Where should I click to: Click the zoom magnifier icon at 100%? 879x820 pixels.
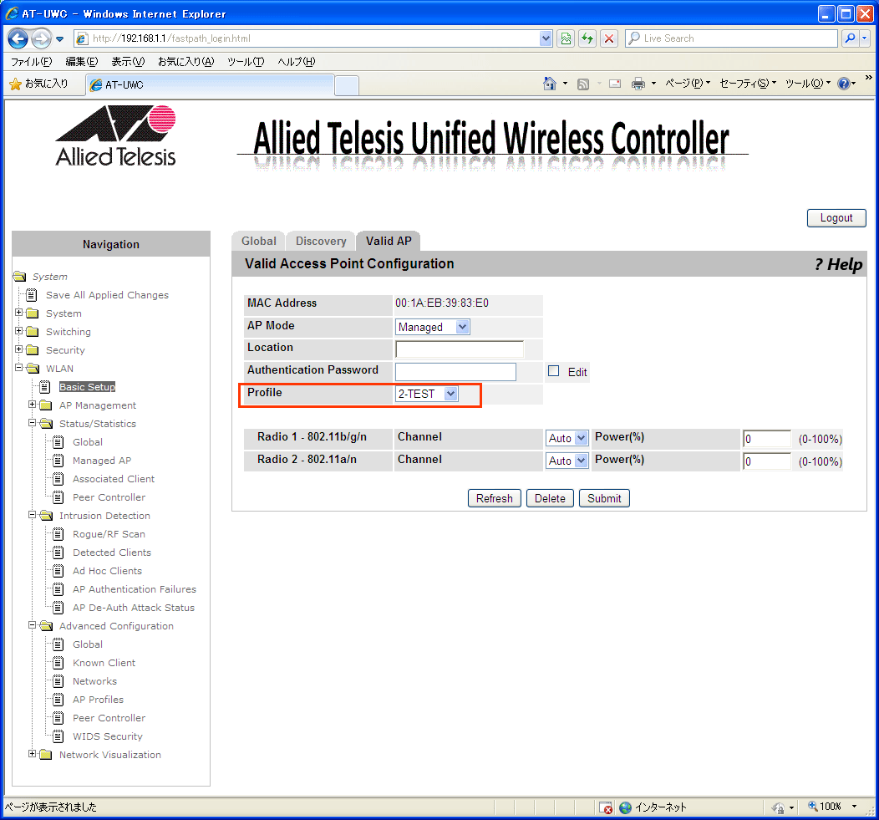click(x=812, y=806)
